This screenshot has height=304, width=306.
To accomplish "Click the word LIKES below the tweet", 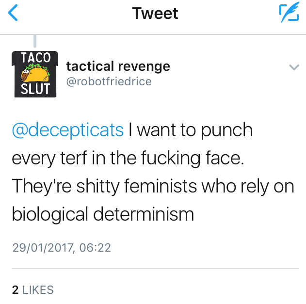I will 38,290.
